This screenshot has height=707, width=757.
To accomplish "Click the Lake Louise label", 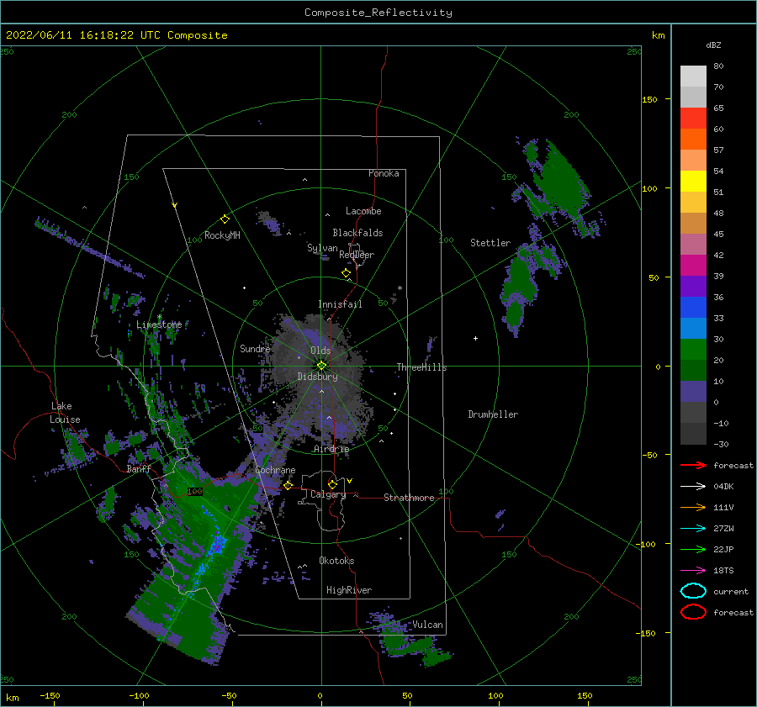I will coord(65,413).
